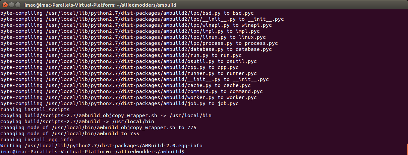Click the cpp.pyc byte-compiling line
This screenshot has height=155, width=408.
(119, 67)
